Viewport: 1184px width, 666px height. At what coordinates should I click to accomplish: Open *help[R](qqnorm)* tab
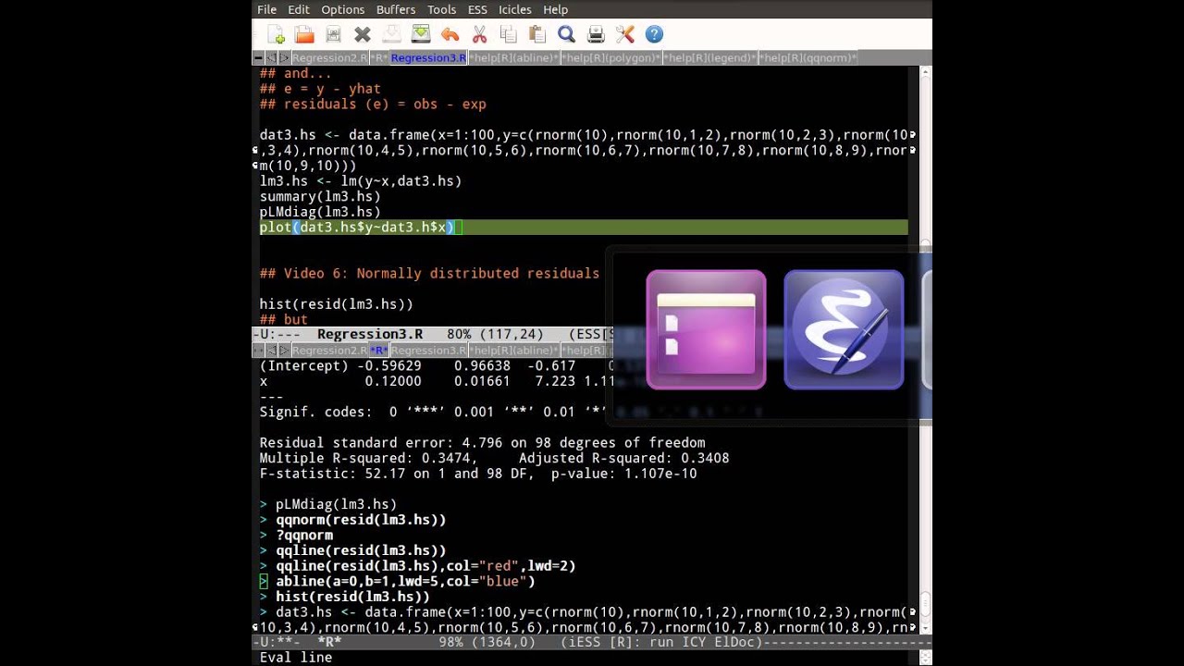(x=808, y=57)
